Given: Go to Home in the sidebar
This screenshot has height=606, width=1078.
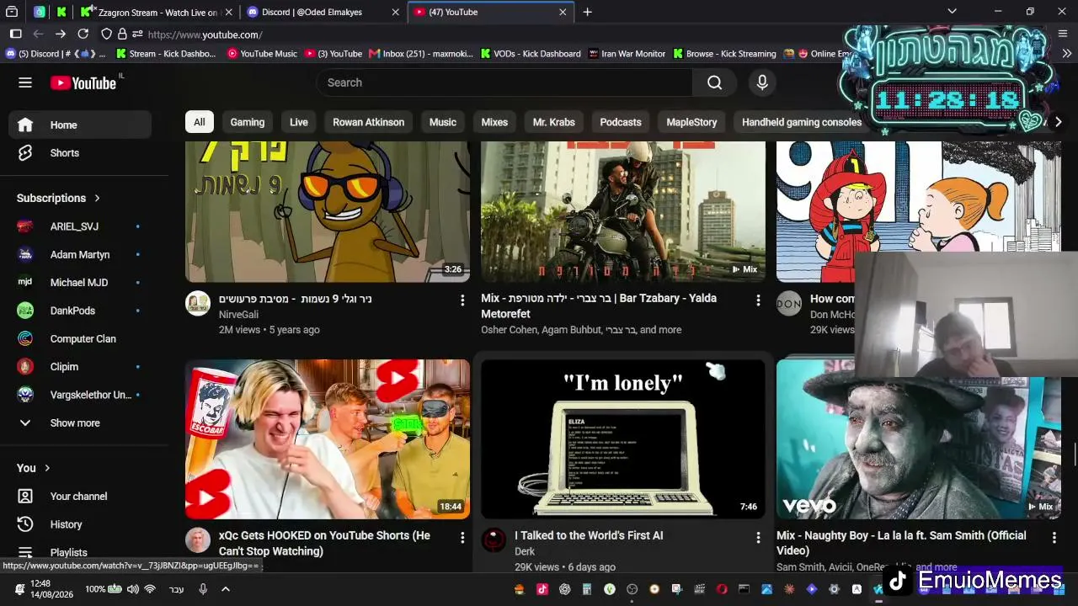Looking at the screenshot, I should [81, 125].
